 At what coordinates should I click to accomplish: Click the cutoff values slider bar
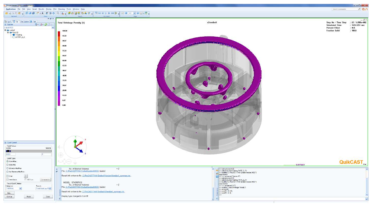coord(29,151)
